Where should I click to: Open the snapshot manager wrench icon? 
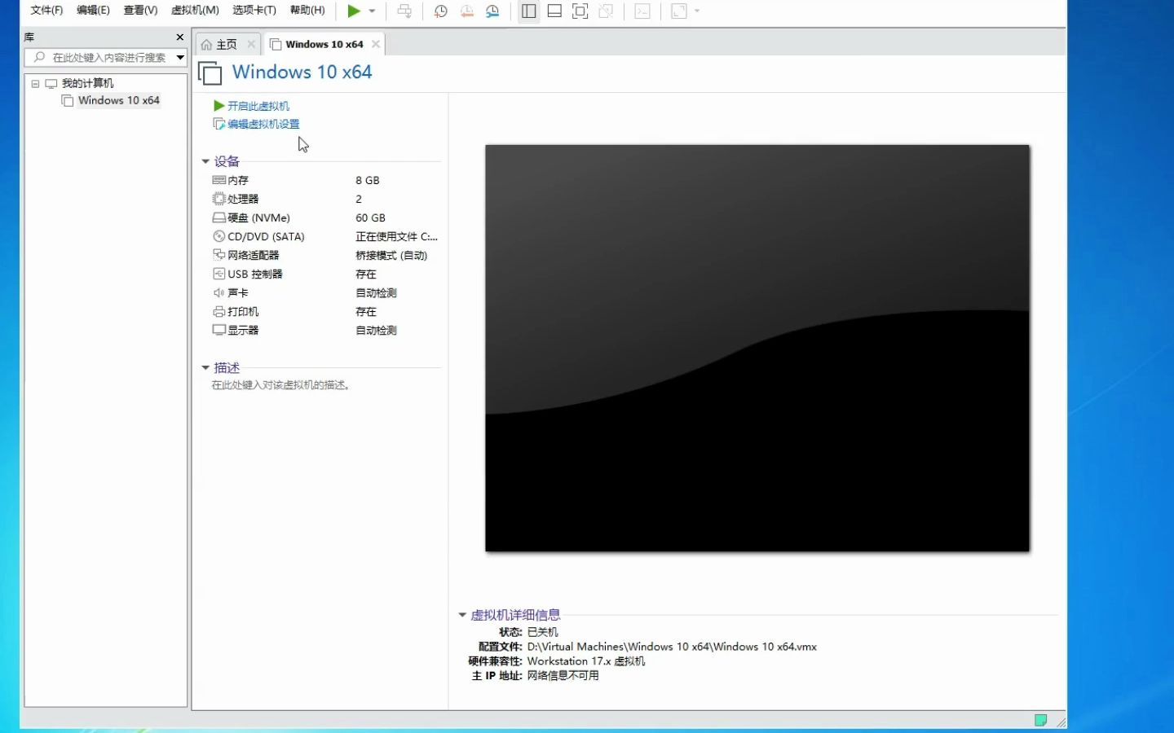coord(492,11)
